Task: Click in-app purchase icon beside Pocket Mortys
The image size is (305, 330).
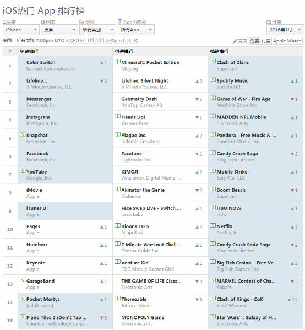Action: coord(23,298)
